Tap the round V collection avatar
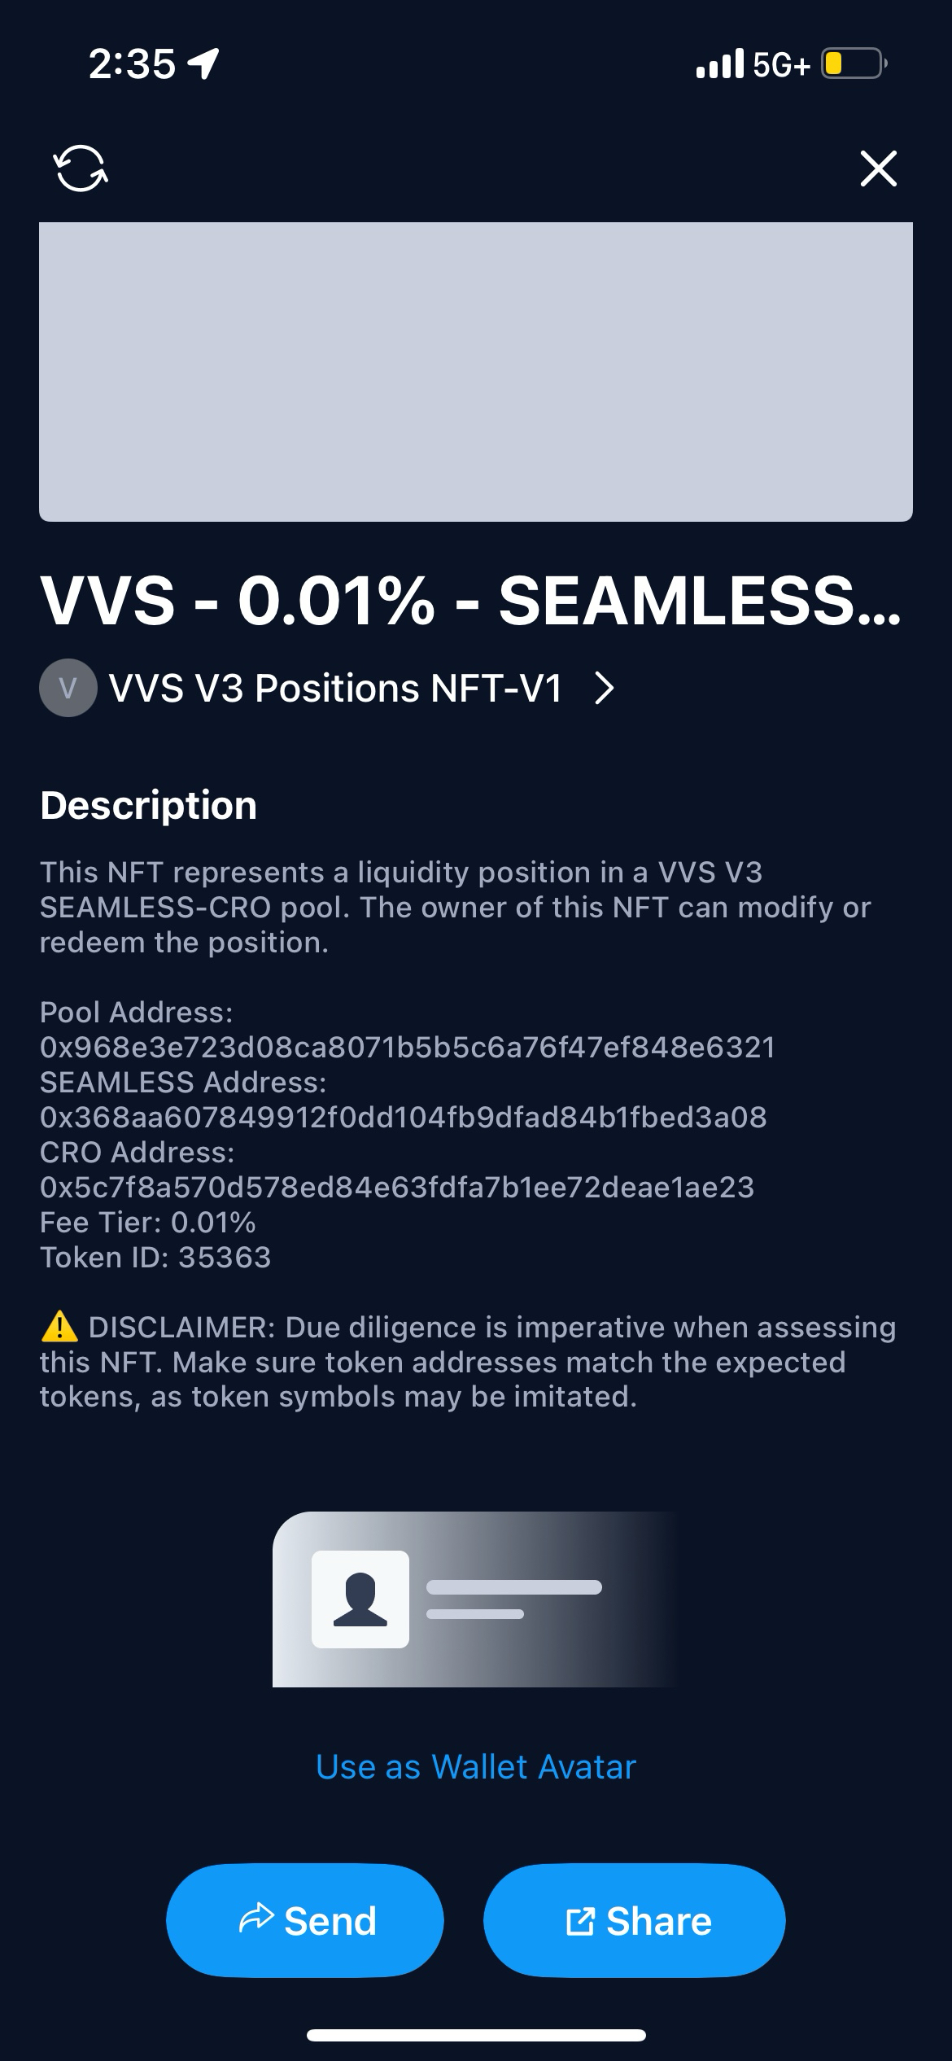 coord(68,689)
